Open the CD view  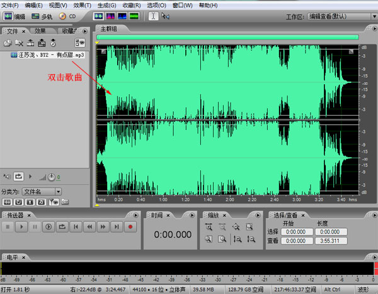point(67,16)
